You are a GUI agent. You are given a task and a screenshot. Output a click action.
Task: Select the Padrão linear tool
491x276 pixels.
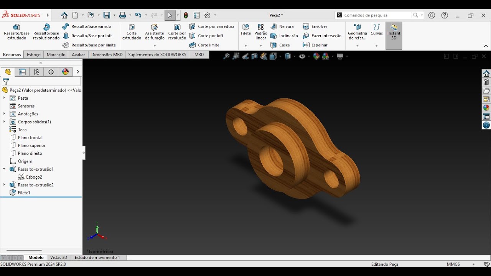pyautogui.click(x=261, y=32)
